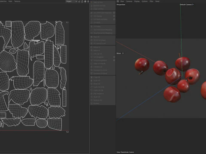Open UV Weld and Relax options gear

[114, 19]
